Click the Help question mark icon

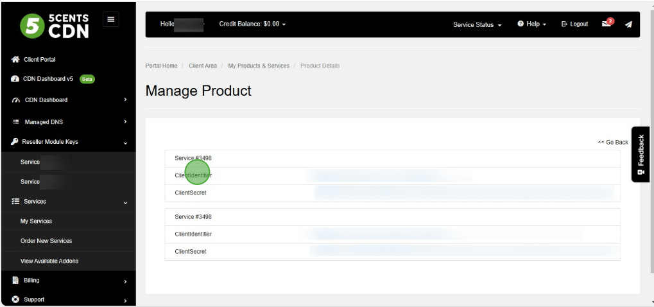click(x=520, y=24)
